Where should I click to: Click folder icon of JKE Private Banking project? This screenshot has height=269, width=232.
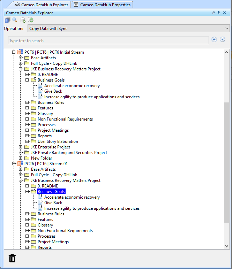27,153
